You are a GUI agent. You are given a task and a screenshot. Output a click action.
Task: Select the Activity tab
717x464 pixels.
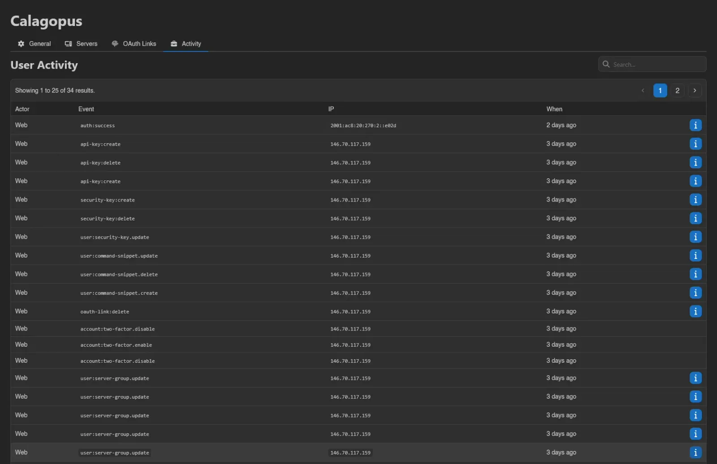[186, 44]
